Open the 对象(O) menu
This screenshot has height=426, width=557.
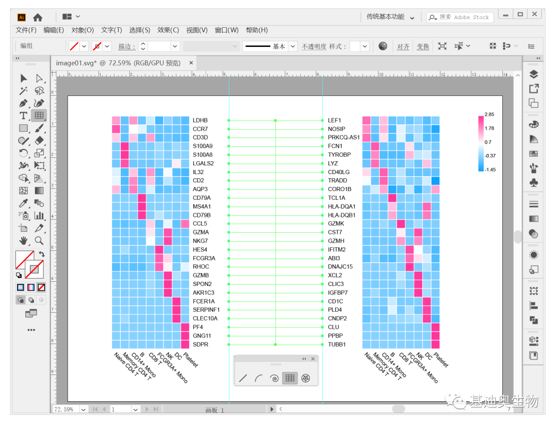click(83, 30)
